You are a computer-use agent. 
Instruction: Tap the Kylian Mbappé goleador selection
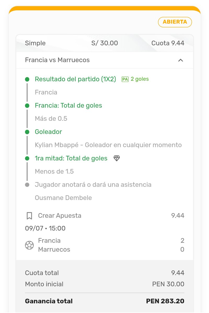(x=108, y=145)
